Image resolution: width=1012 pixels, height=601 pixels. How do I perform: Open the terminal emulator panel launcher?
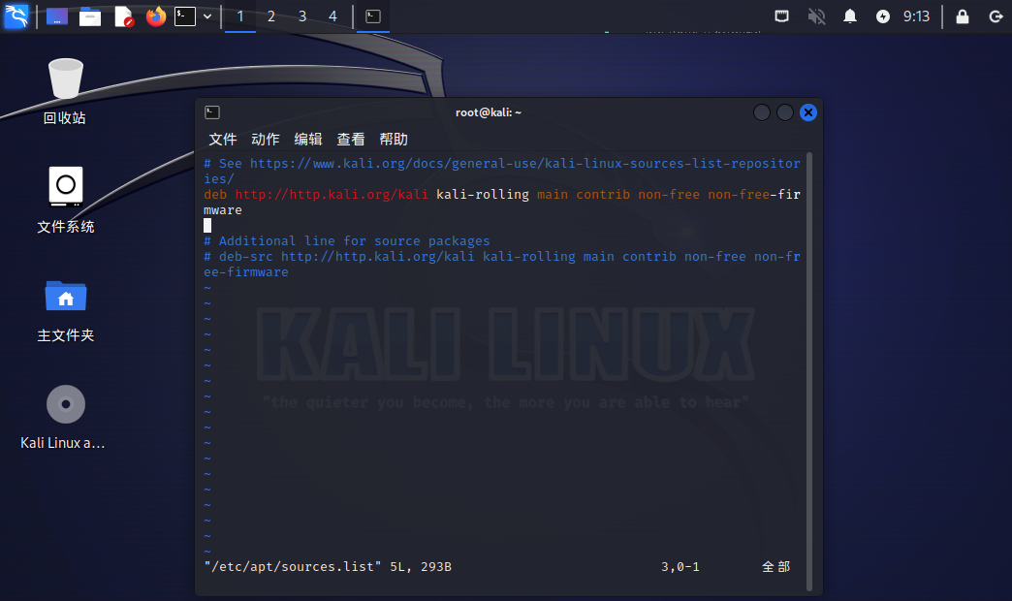point(185,16)
